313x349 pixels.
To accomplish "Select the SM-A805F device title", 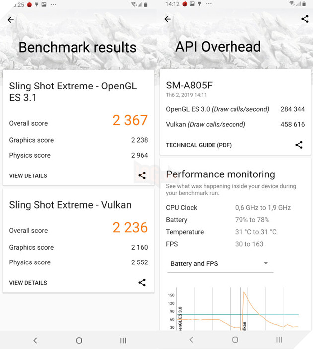I will 189,85.
